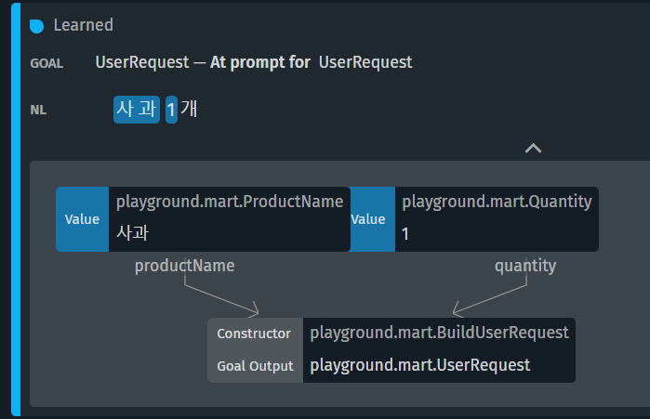
Task: Click the 사과 value inside ProductName node
Action: (x=132, y=233)
